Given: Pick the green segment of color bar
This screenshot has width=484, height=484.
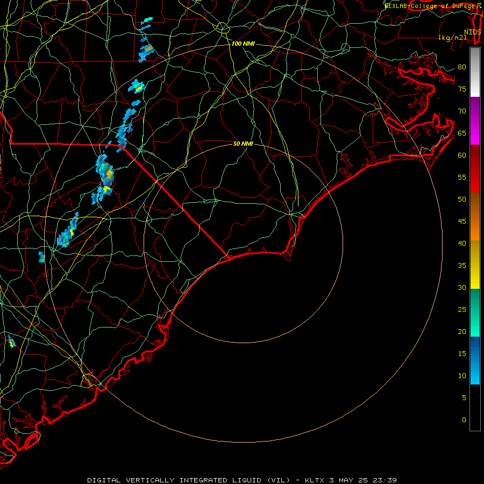Looking at the screenshot, I should pyautogui.click(x=475, y=312).
